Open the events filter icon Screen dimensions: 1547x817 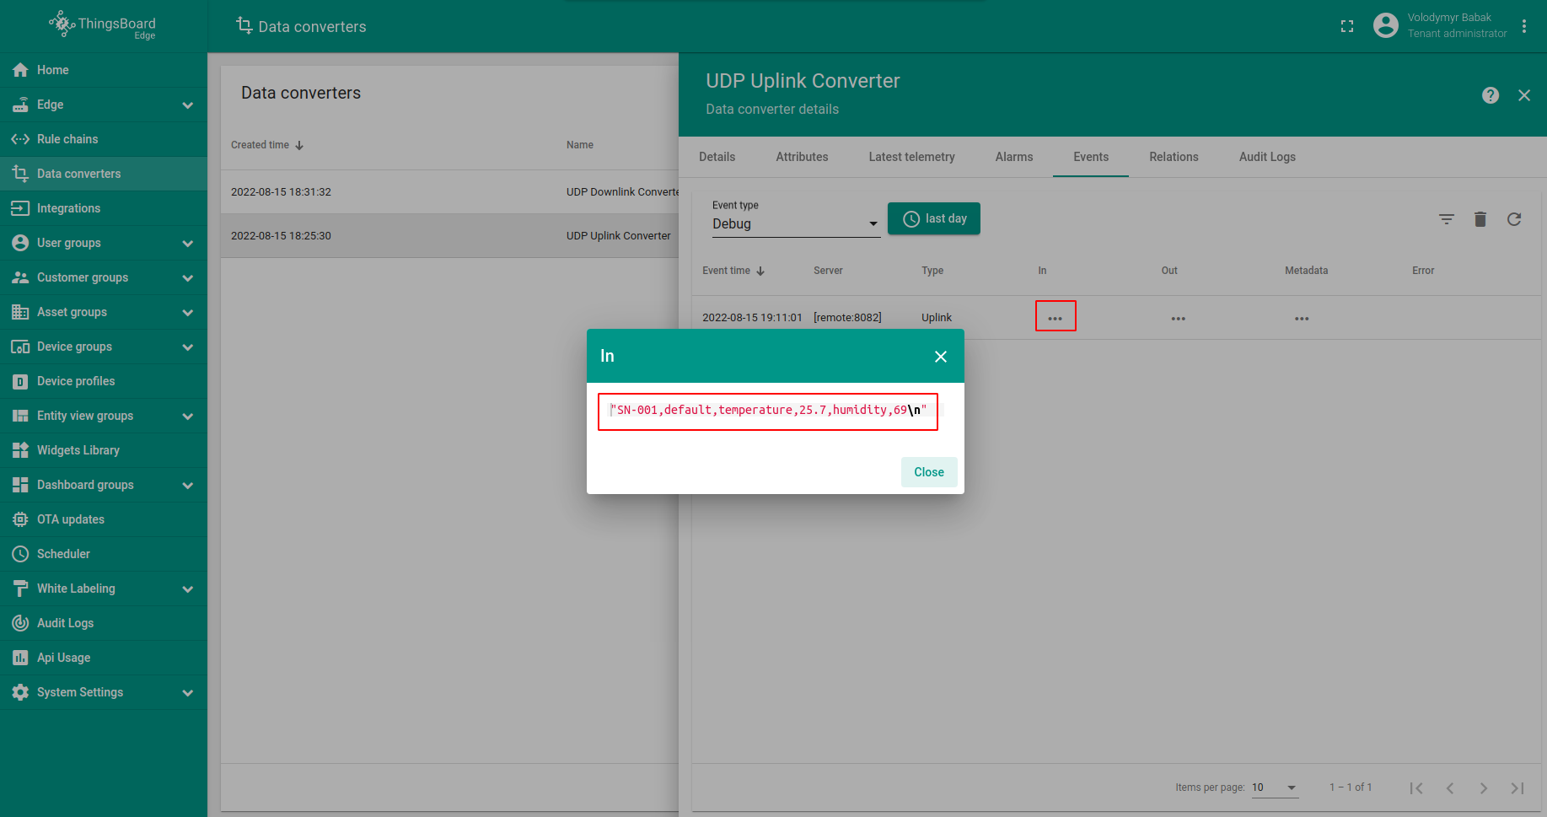tap(1447, 219)
